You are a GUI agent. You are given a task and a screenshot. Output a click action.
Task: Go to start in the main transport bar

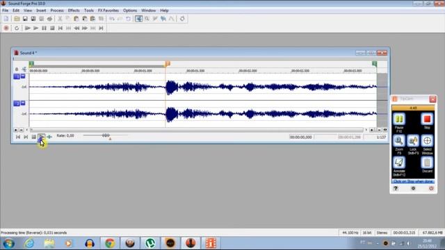tap(60, 28)
